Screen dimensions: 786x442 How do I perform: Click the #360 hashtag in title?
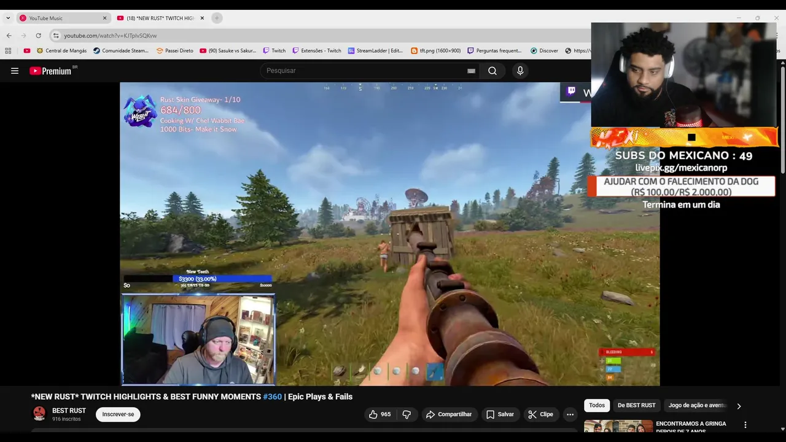pyautogui.click(x=273, y=397)
